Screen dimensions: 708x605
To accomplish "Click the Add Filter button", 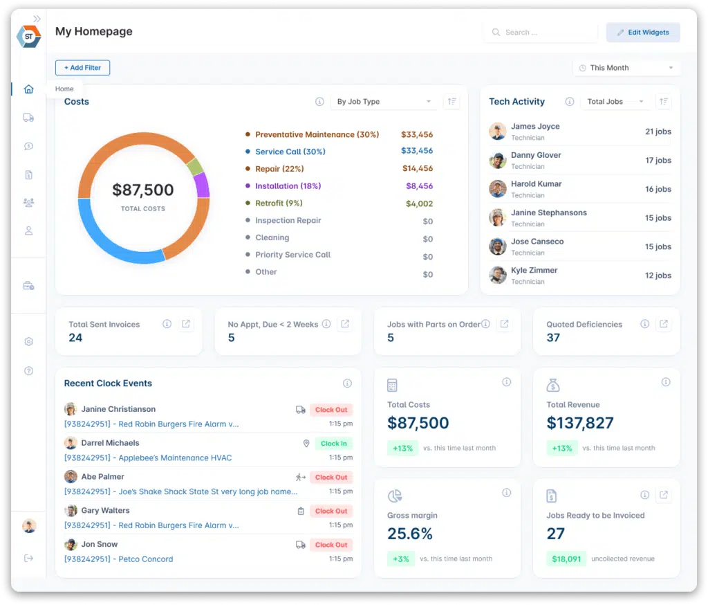I will 82,68.
